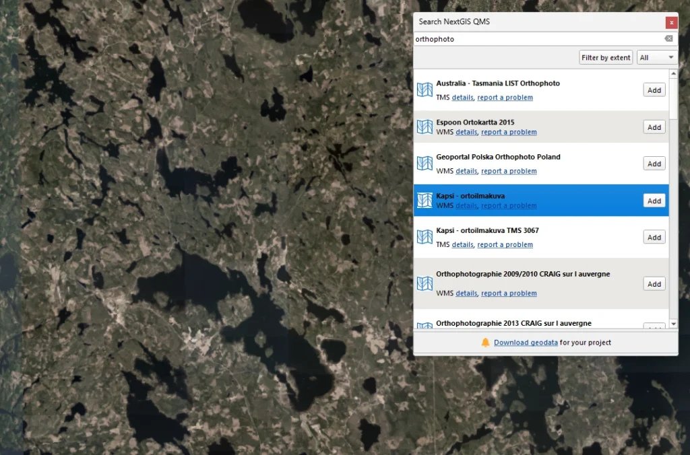The height and width of the screenshot is (455, 690).
Task: Add the Espoon Ortokartta 2015 layer
Action: tap(654, 127)
